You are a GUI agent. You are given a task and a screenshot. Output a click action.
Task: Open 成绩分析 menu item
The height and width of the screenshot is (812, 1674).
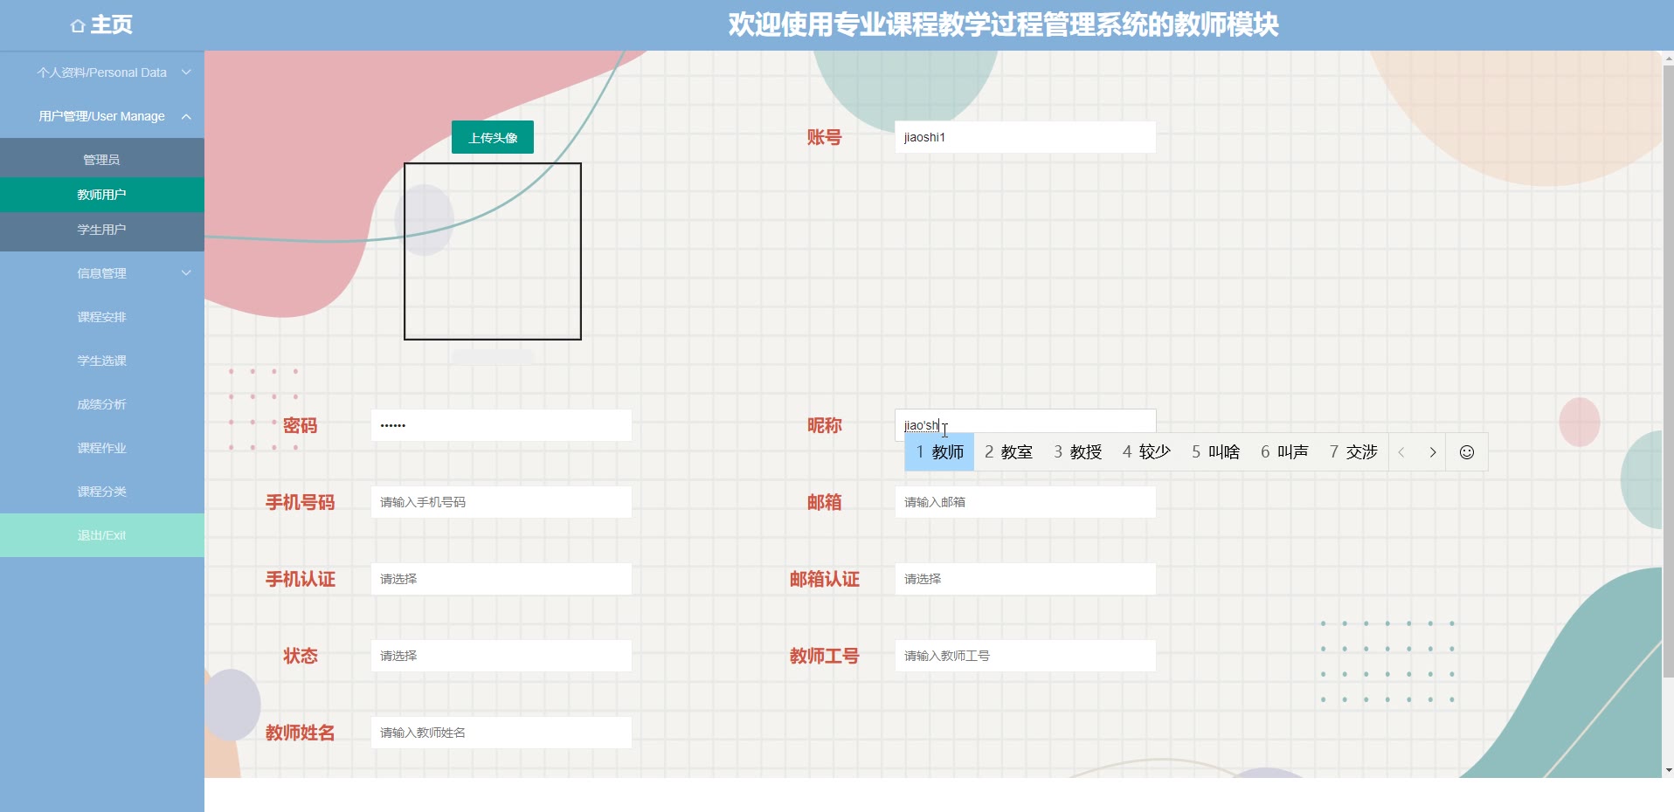click(102, 404)
